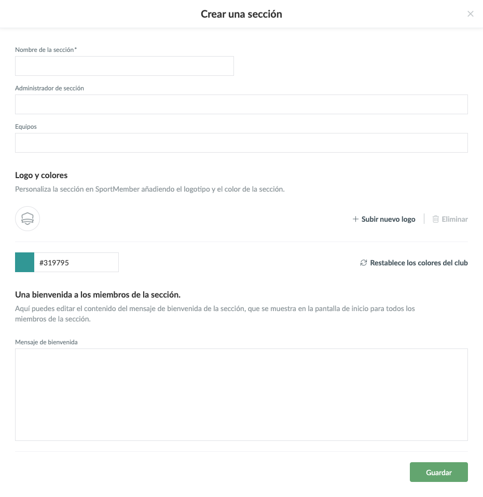The width and height of the screenshot is (483, 497).
Task: Click the shield logo placeholder icon
Action: [27, 219]
